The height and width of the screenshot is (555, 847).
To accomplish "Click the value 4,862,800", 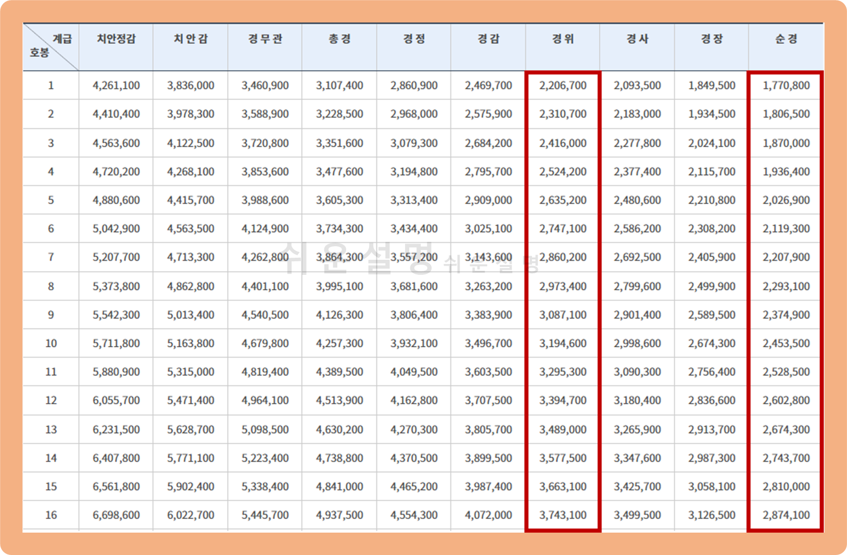I will 191,286.
